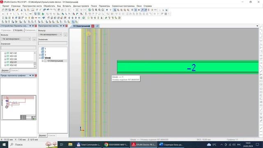Click the print icon in the top toolbar

tap(13, 10)
